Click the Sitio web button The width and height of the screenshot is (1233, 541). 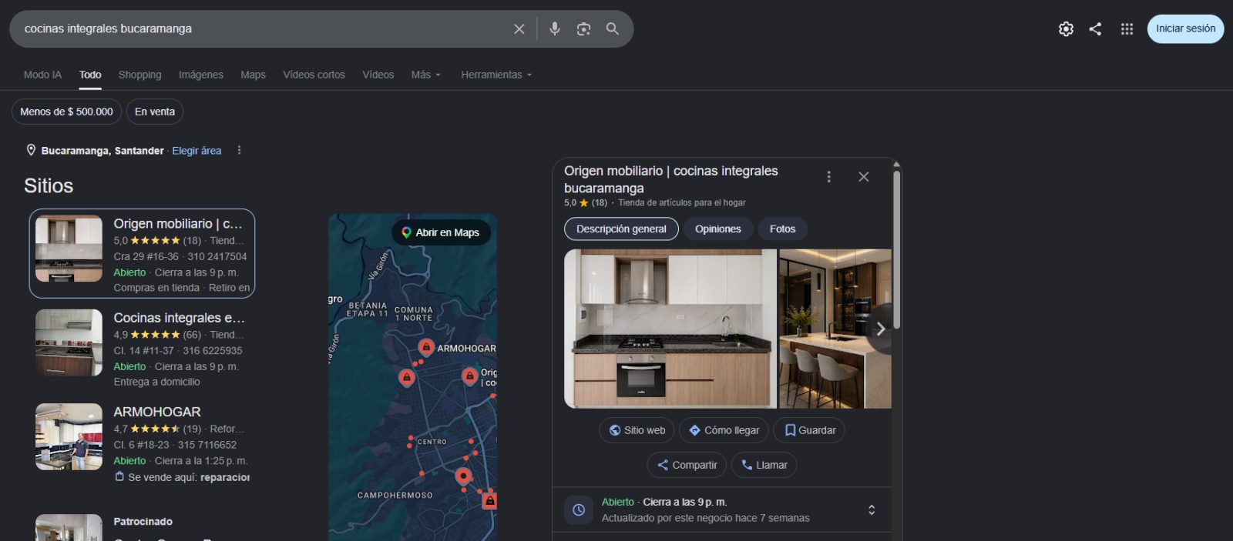coord(637,430)
